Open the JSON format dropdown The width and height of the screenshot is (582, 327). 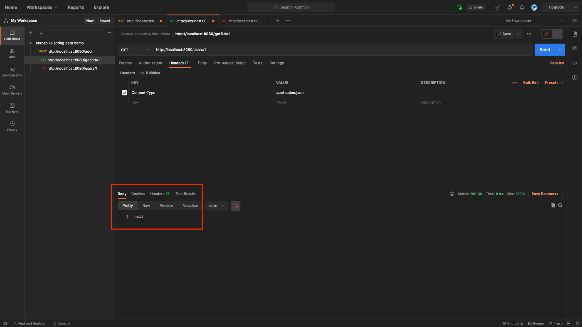[x=217, y=206]
